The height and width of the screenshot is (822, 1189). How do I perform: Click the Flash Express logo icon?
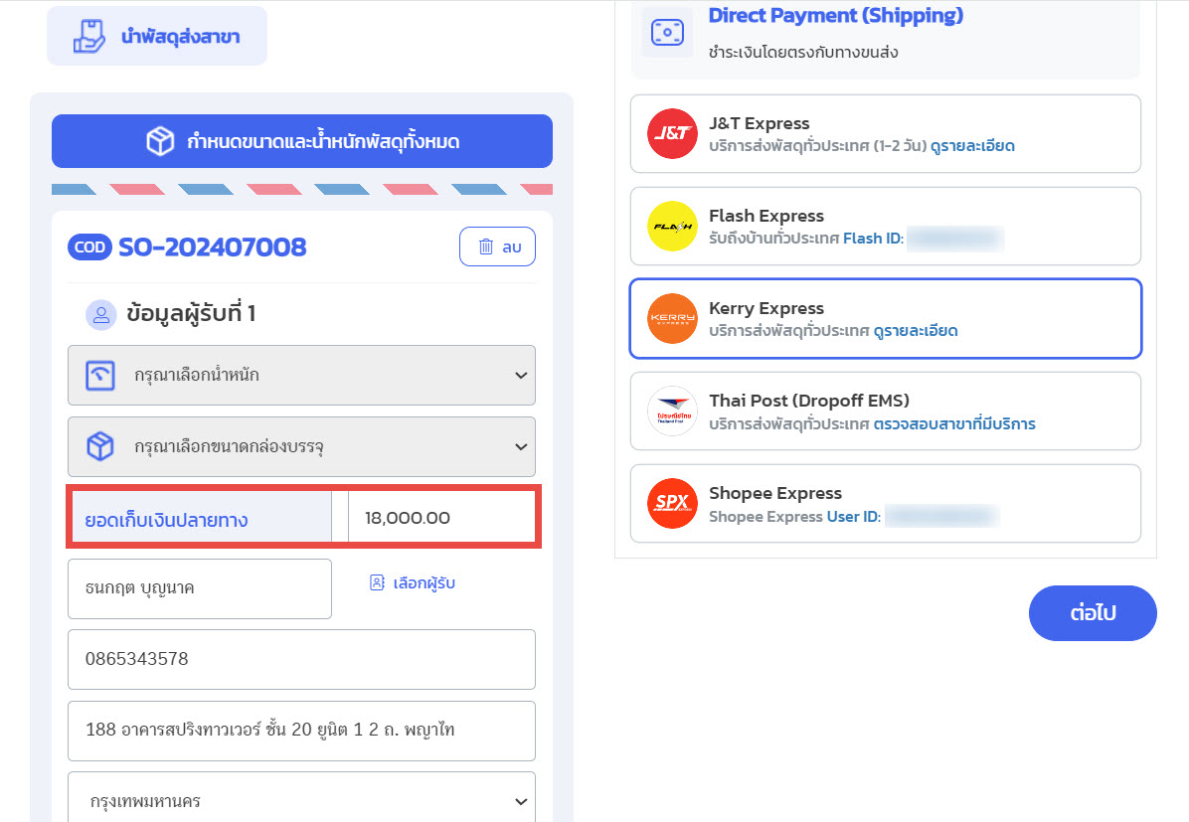pyautogui.click(x=672, y=227)
